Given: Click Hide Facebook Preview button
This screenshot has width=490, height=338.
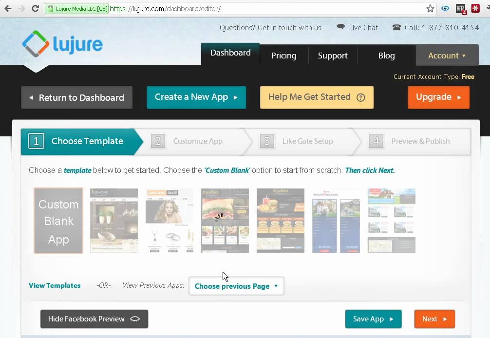Looking at the screenshot, I should (94, 319).
